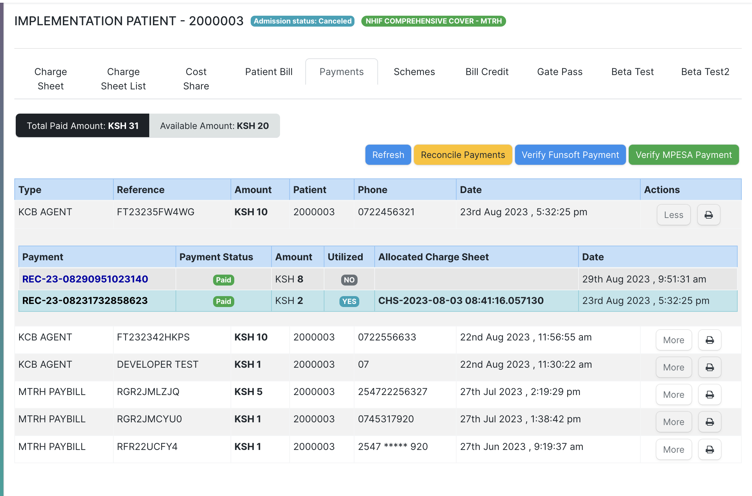Click date 27th Jun 2023, 9:19:37 am
752x496 pixels.
click(521, 447)
